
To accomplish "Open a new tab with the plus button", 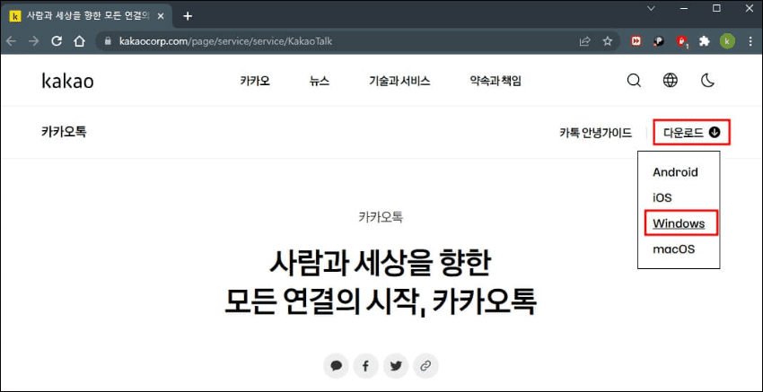I will 188,16.
